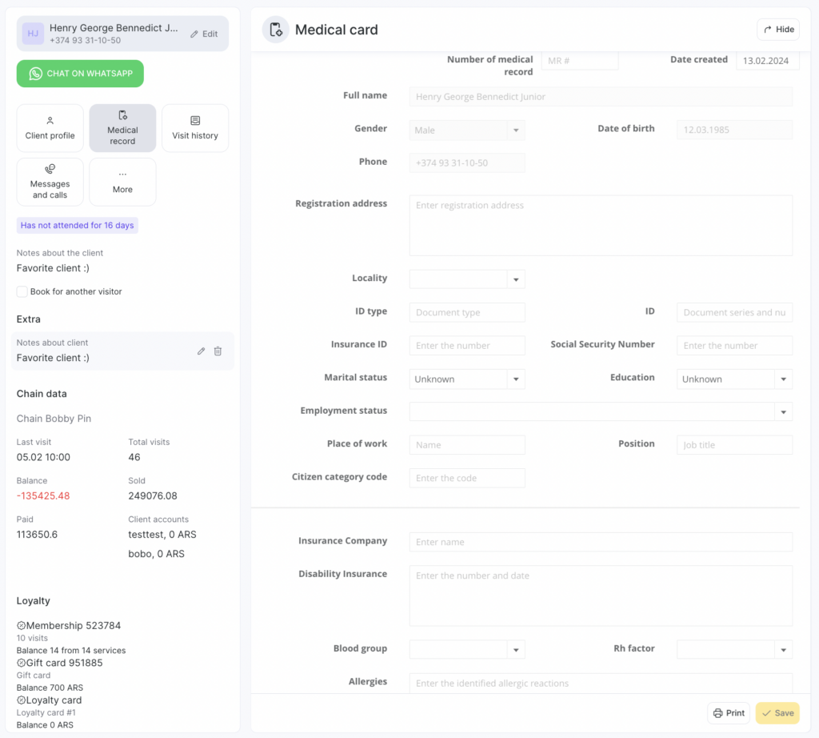Go to Messages and calls tab
The width and height of the screenshot is (819, 738).
[50, 182]
